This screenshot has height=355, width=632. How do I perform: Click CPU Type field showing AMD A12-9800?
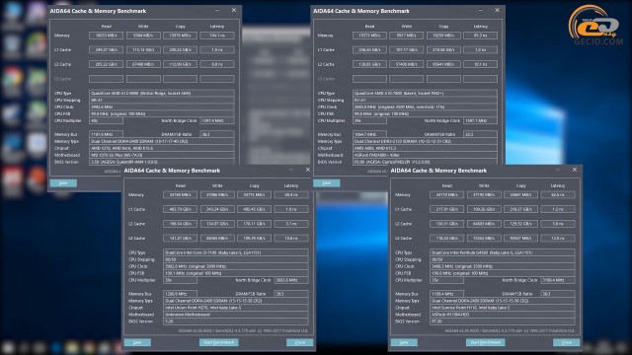click(162, 93)
